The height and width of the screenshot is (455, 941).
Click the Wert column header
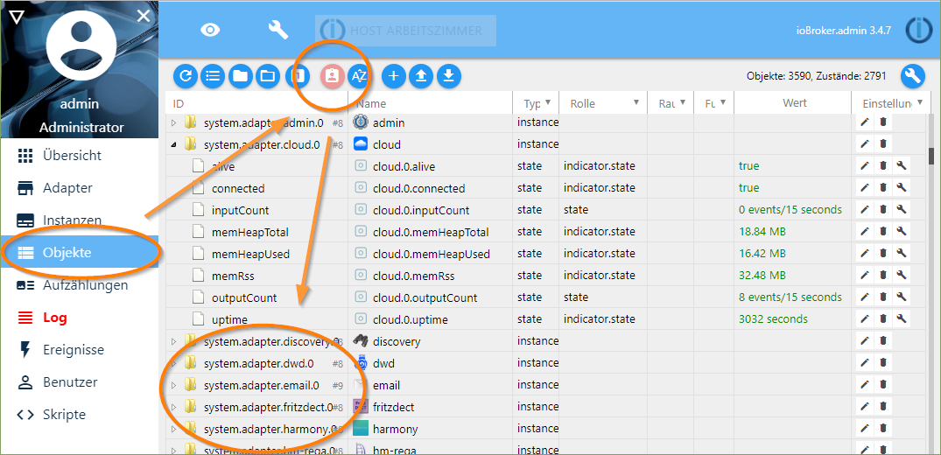795,103
